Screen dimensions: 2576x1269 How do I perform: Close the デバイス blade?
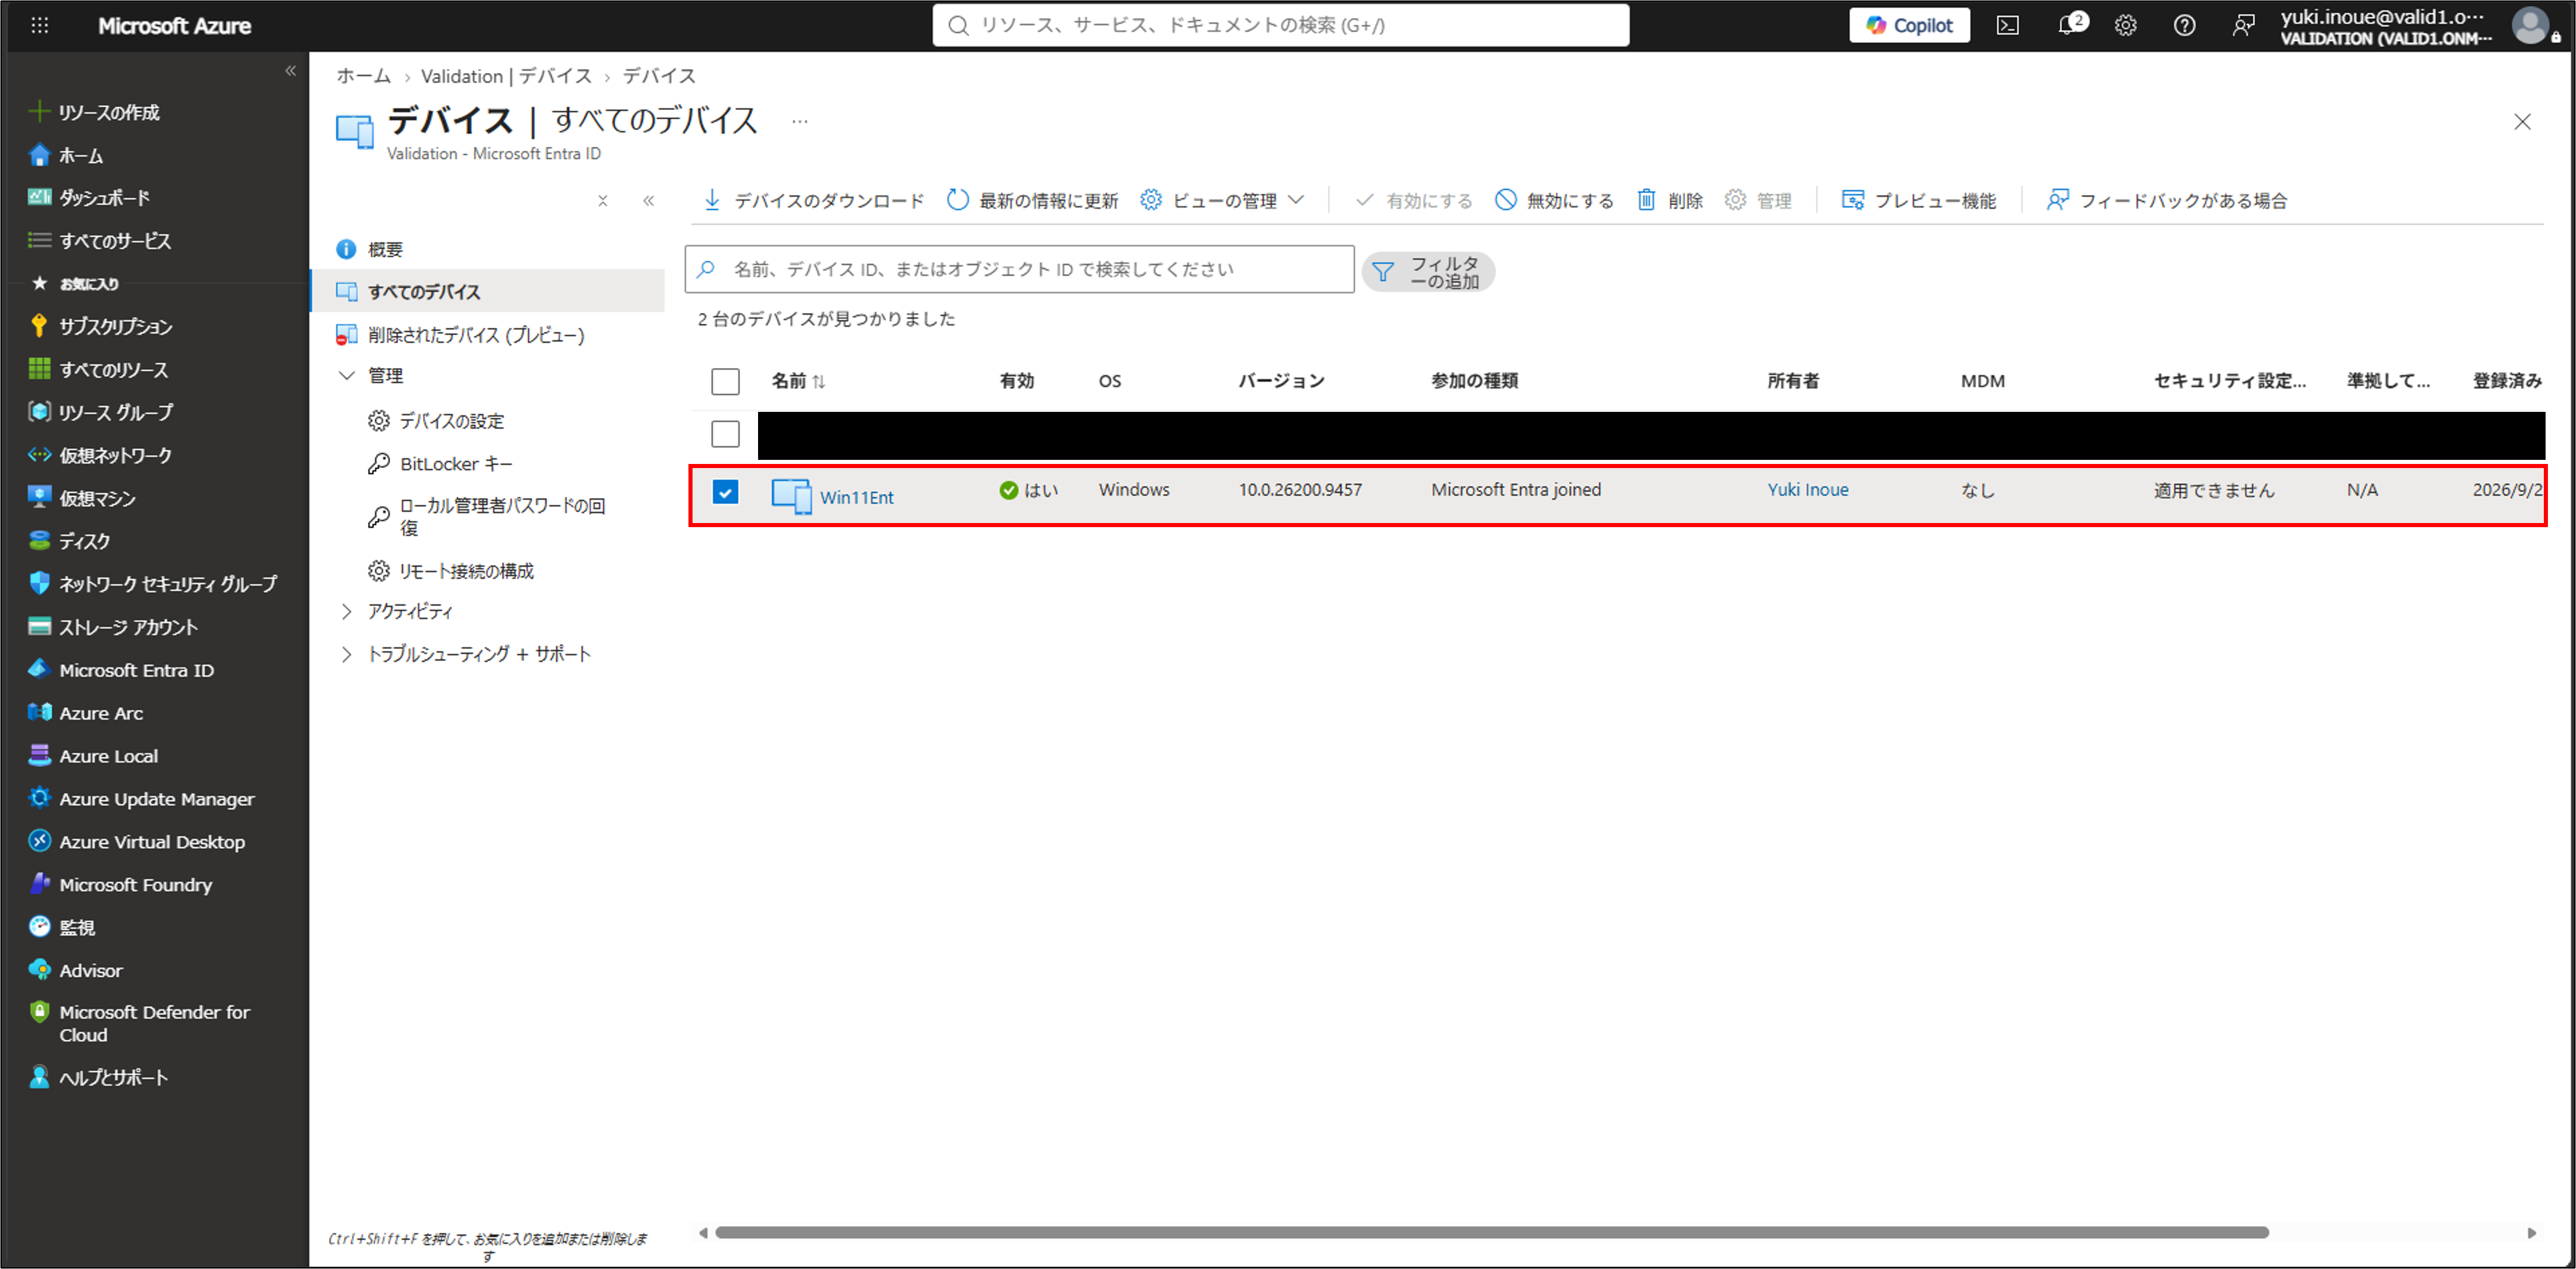pyautogui.click(x=2522, y=122)
